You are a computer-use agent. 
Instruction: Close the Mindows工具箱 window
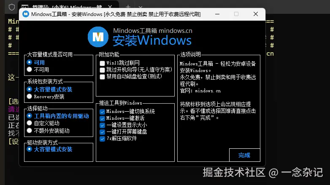[256, 14]
